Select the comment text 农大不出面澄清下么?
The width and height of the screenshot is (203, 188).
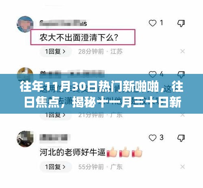coord(79,37)
